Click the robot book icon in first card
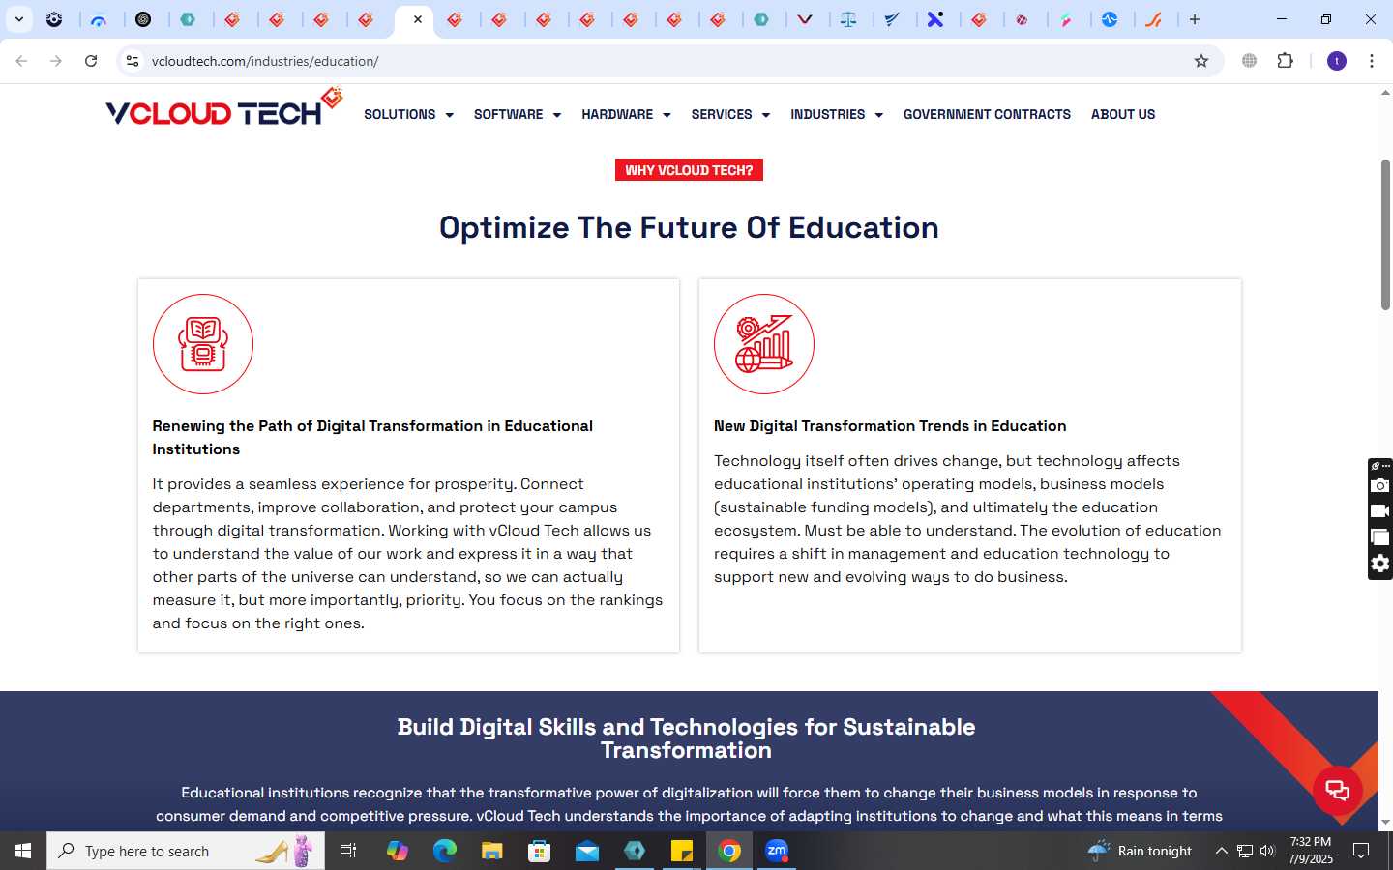1393x870 pixels. 203,344
